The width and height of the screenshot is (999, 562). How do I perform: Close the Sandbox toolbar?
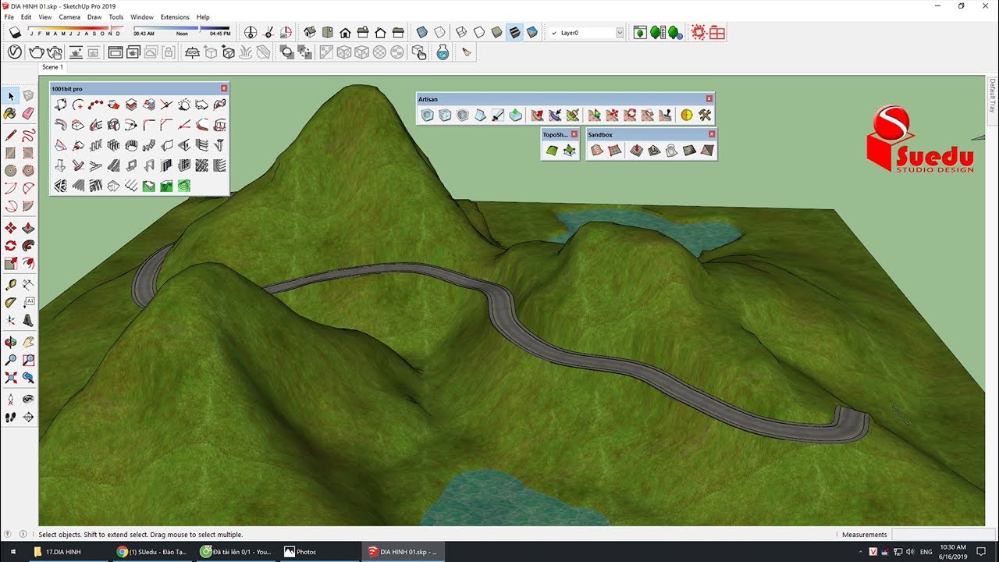(712, 134)
